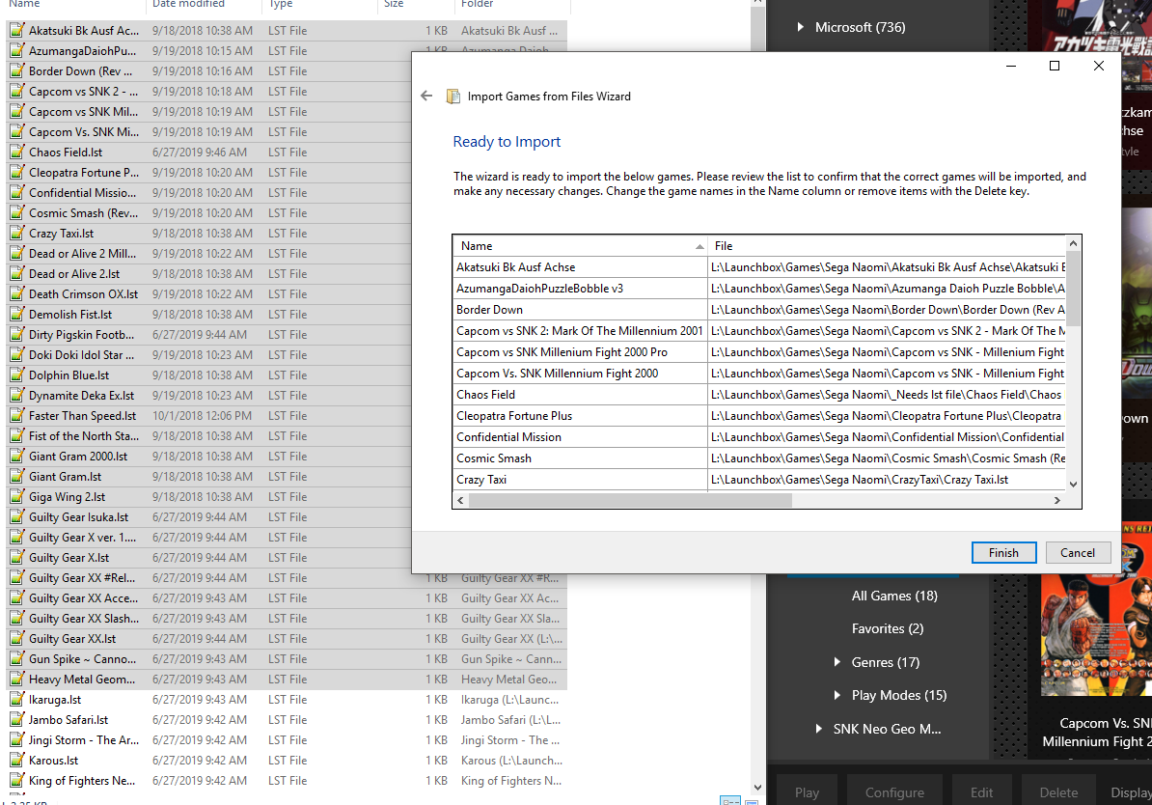
Task: Select the Chaos Field row in import list
Action: pos(579,395)
